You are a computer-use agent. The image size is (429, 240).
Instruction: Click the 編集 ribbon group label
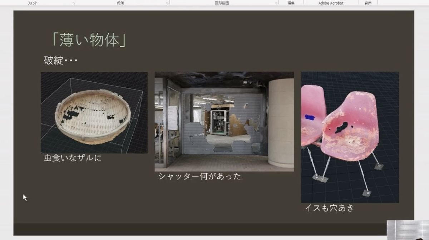click(291, 3)
